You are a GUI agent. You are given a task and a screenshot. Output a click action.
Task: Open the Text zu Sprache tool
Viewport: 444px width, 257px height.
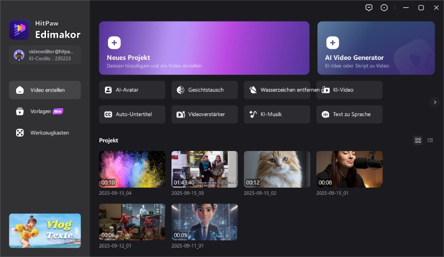tap(350, 114)
